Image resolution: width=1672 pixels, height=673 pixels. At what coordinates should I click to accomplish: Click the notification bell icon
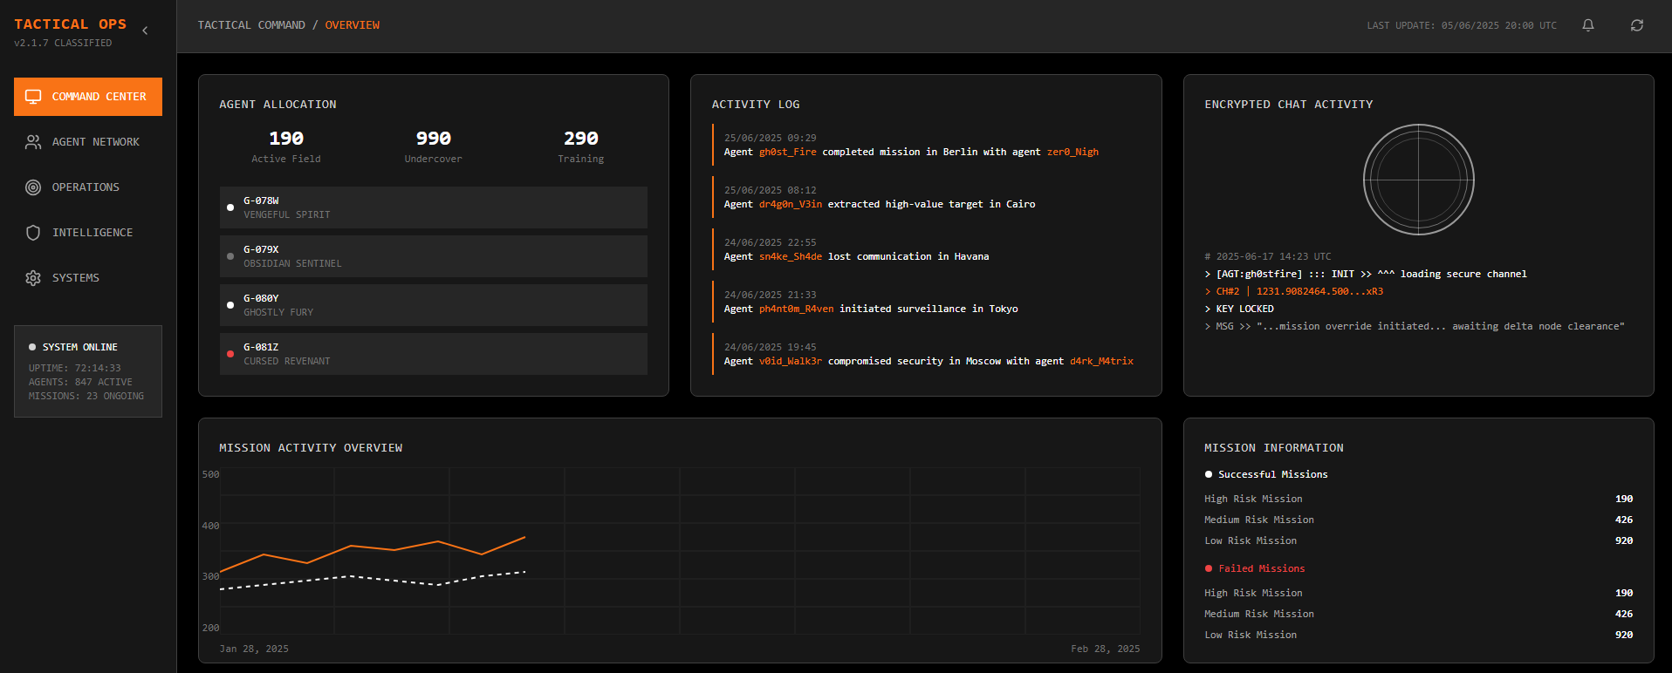1588,25
